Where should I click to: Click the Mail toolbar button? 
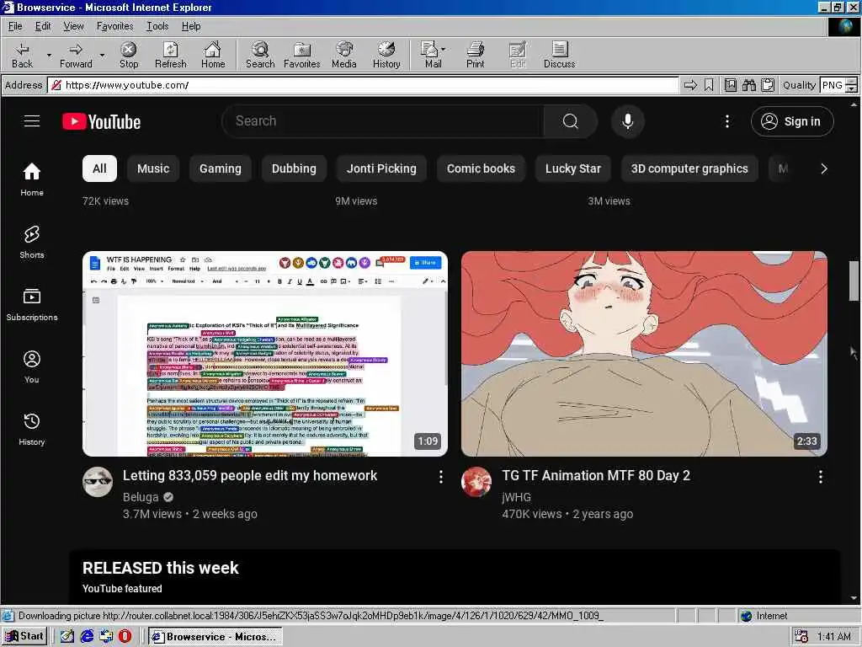click(433, 55)
